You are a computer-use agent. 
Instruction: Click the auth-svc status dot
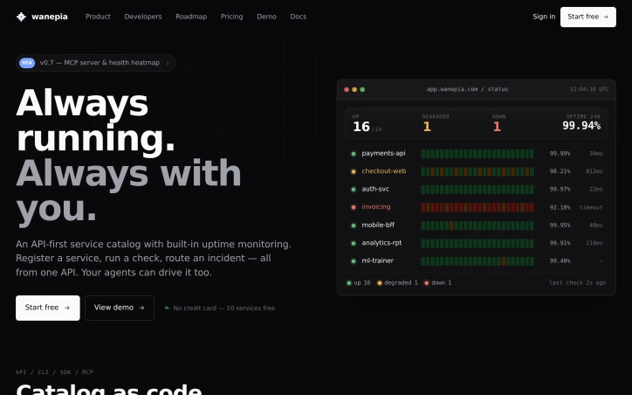pyautogui.click(x=354, y=190)
